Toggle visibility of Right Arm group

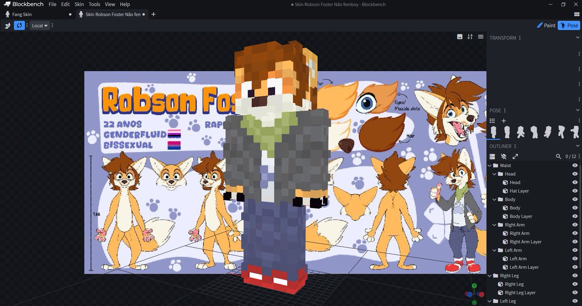(575, 225)
